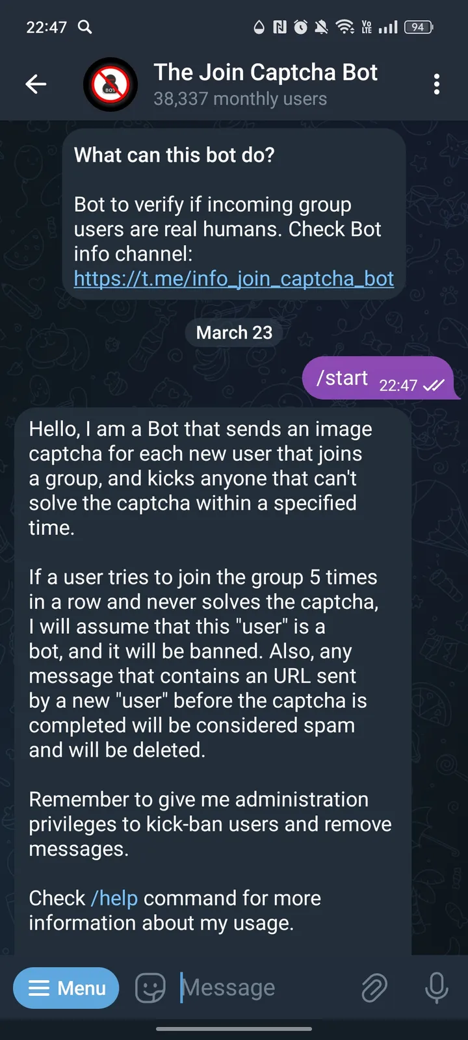Open the info_join_captcha_bot channel link

click(x=234, y=278)
